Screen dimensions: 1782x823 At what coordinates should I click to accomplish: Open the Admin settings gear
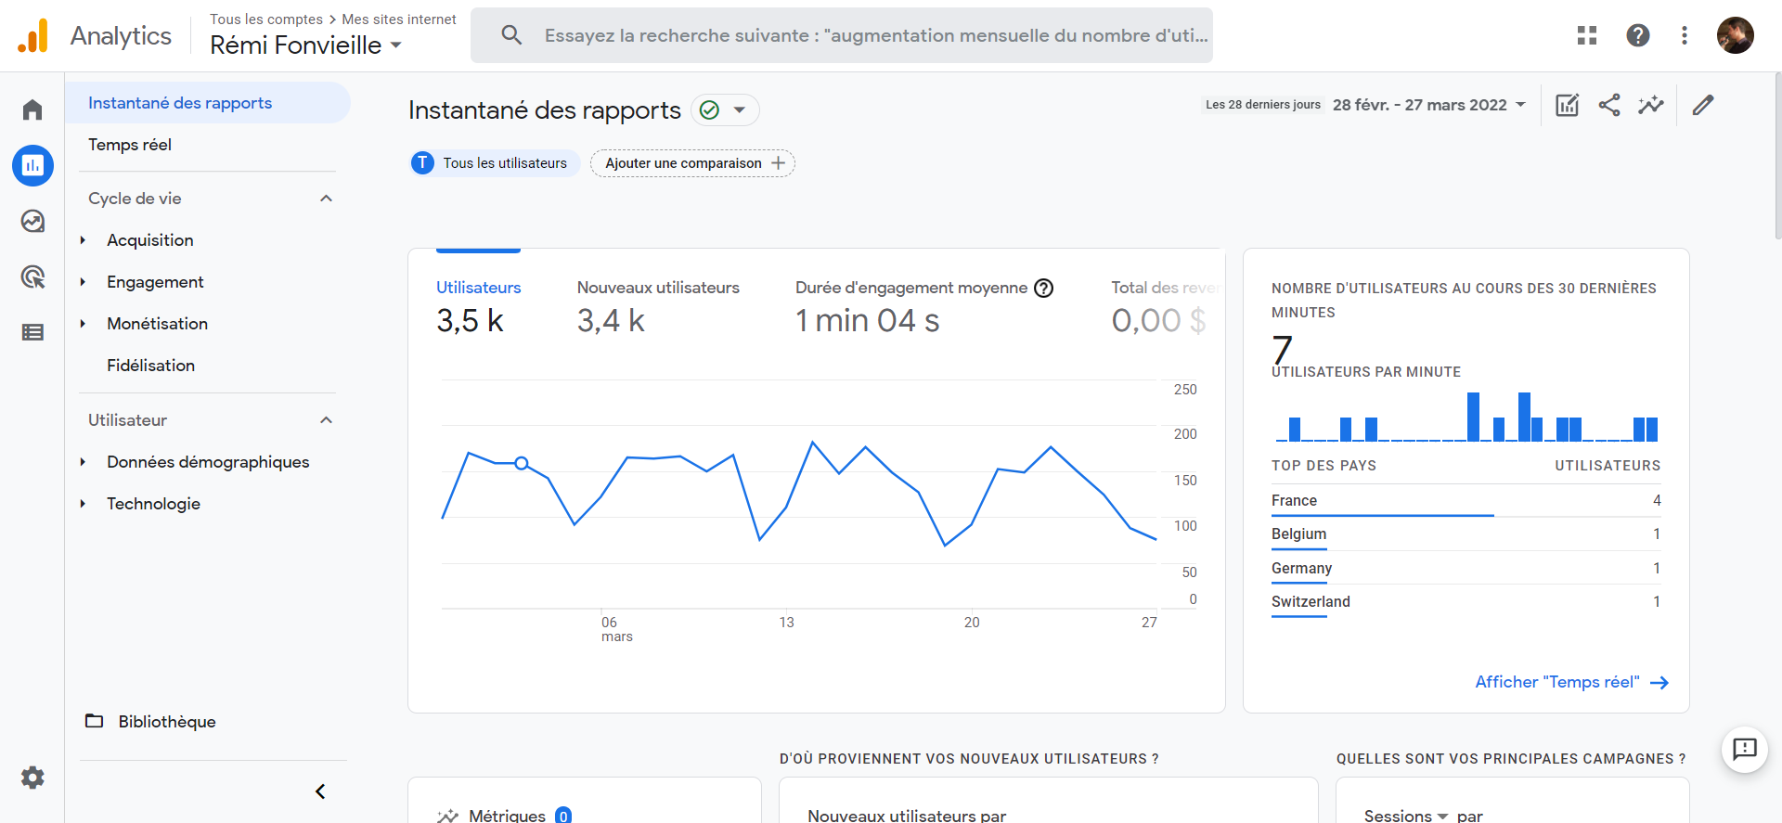tap(32, 778)
